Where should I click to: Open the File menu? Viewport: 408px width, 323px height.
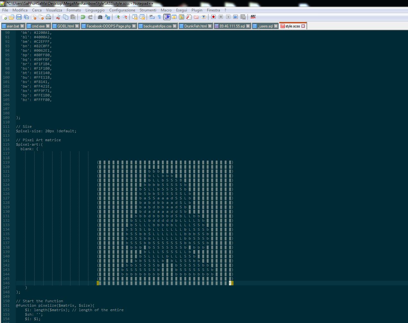coord(5,10)
